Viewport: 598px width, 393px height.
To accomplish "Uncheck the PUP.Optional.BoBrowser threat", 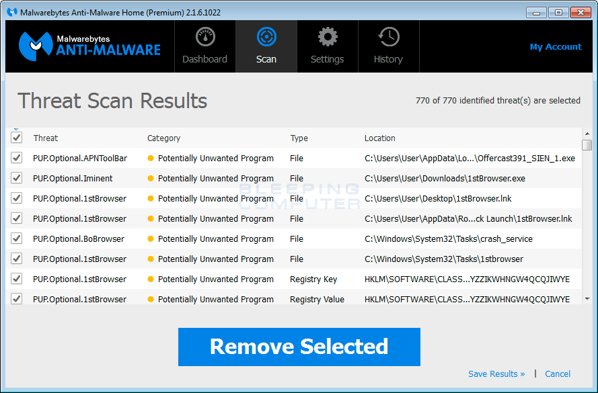I will point(16,238).
